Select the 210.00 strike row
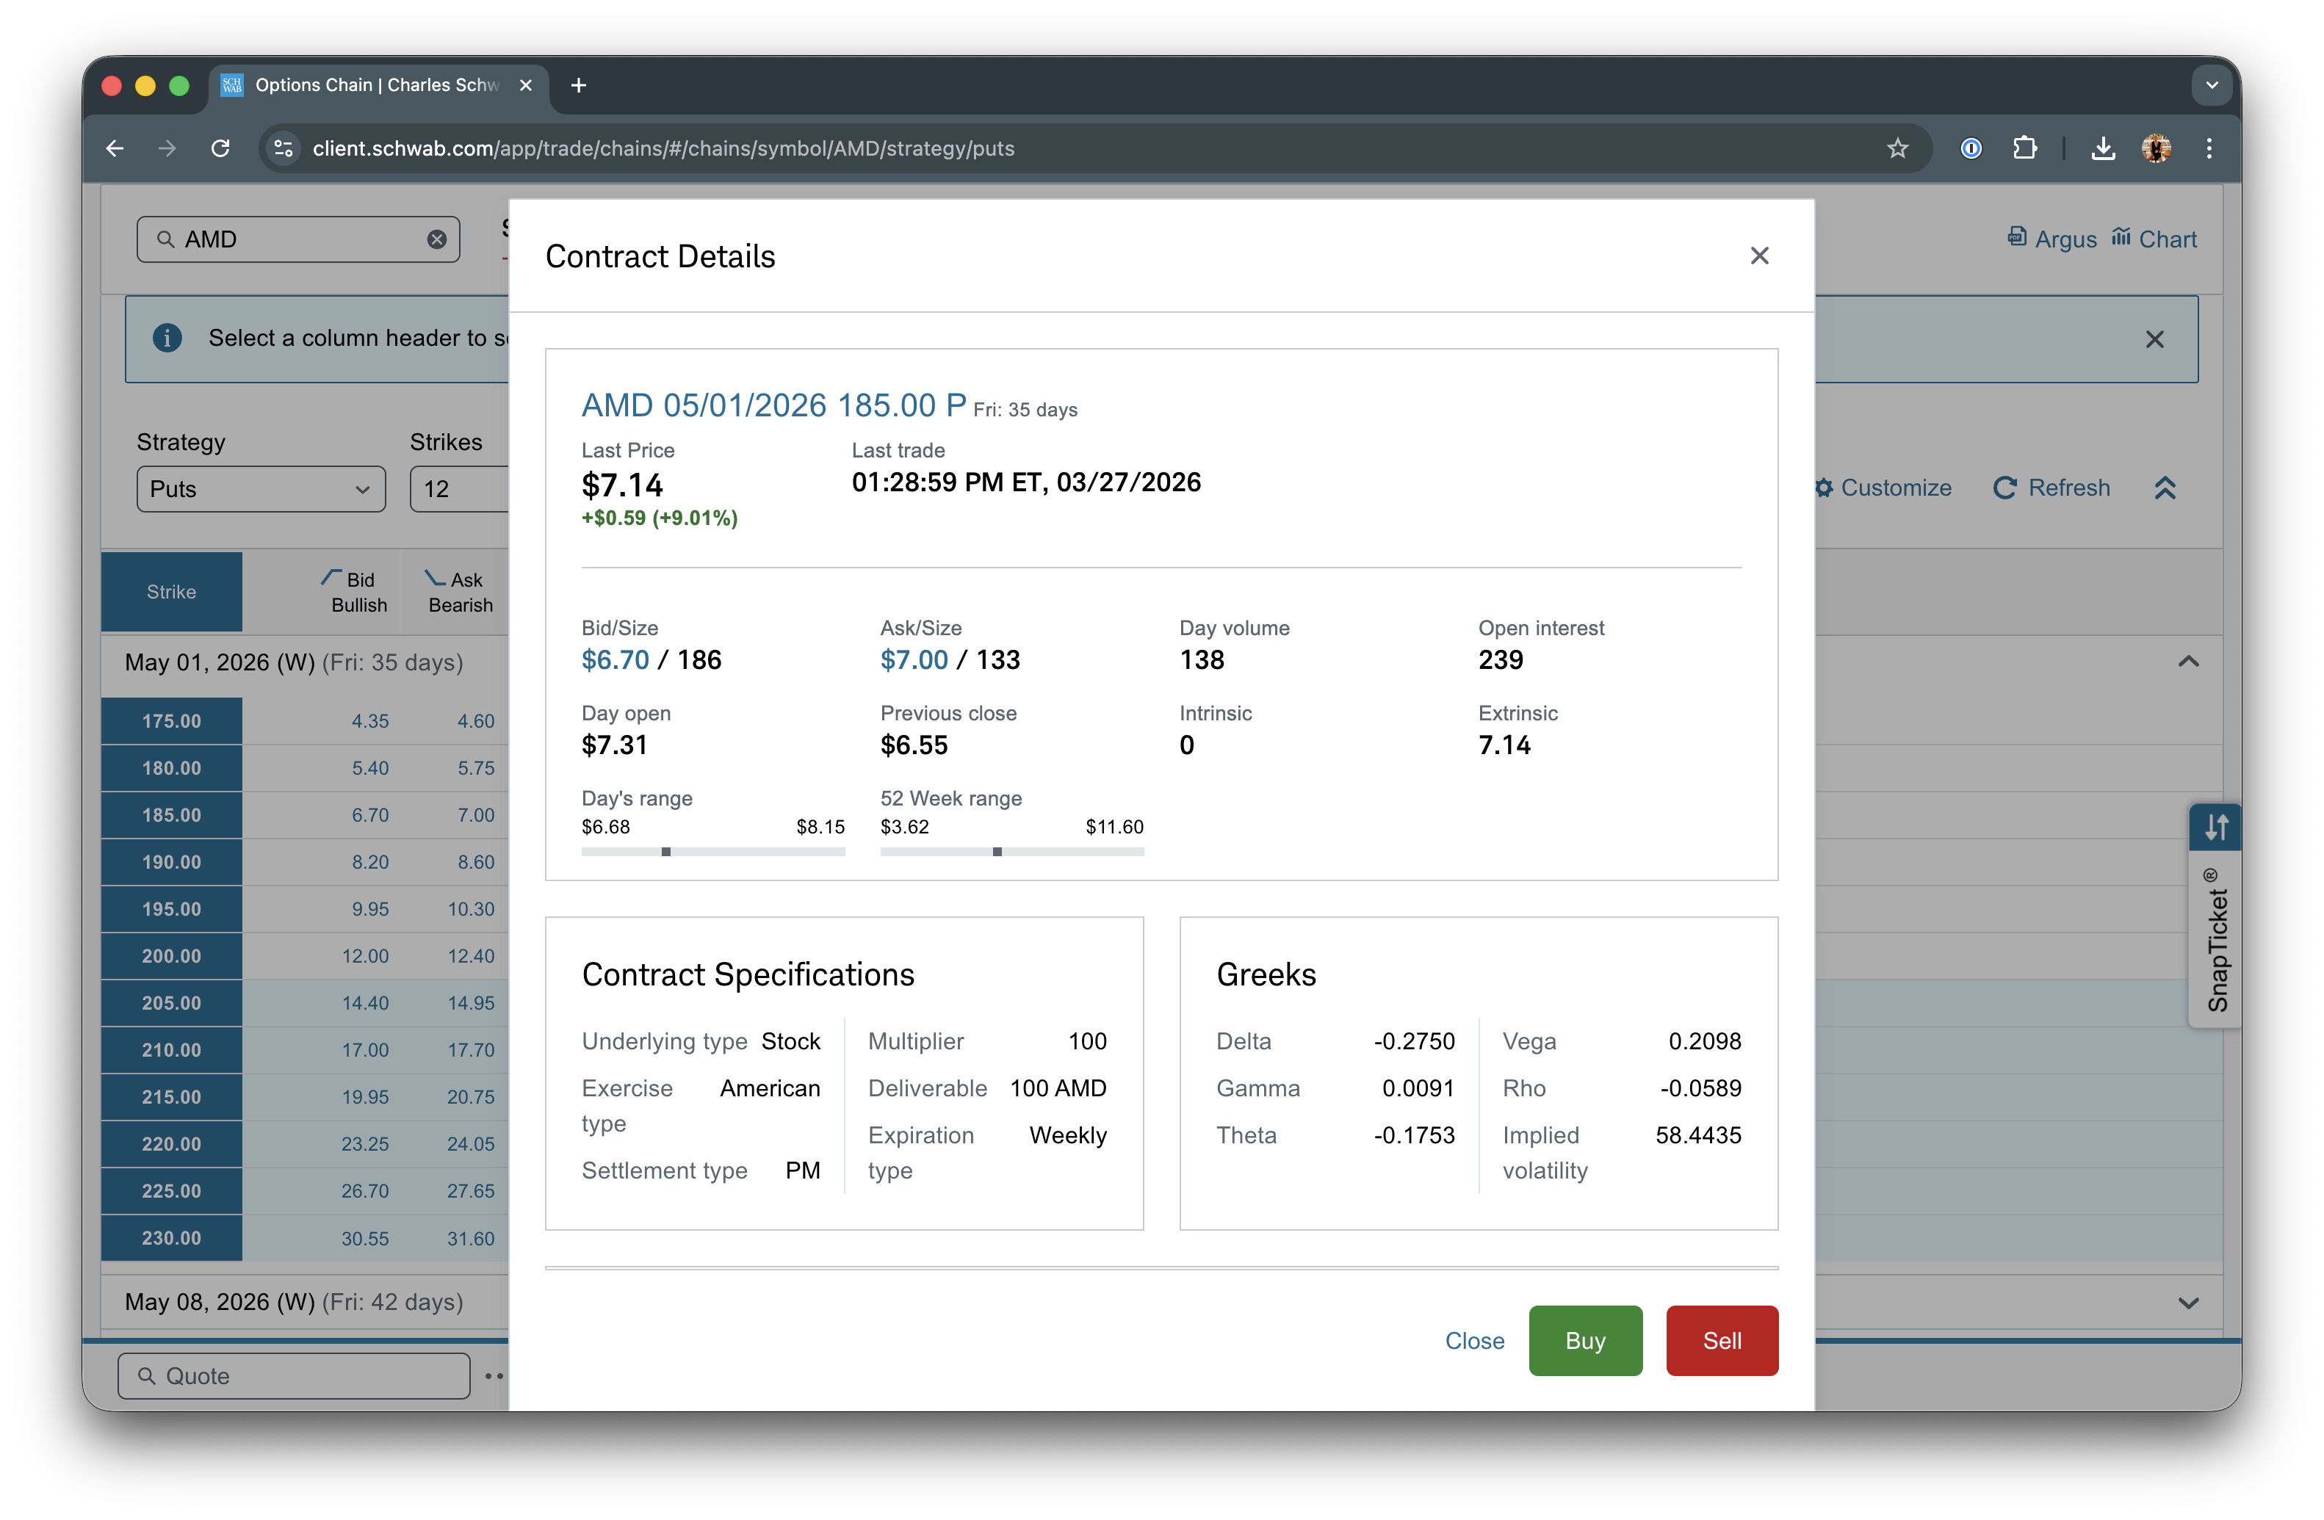 (x=171, y=1049)
